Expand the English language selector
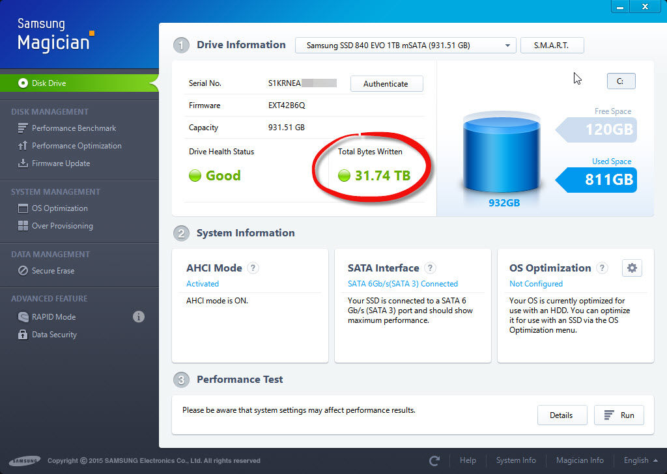Image resolution: width=667 pixels, height=474 pixels. click(x=641, y=460)
